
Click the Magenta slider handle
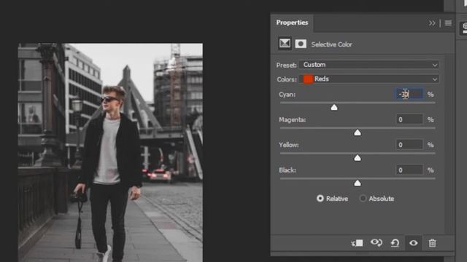358,132
